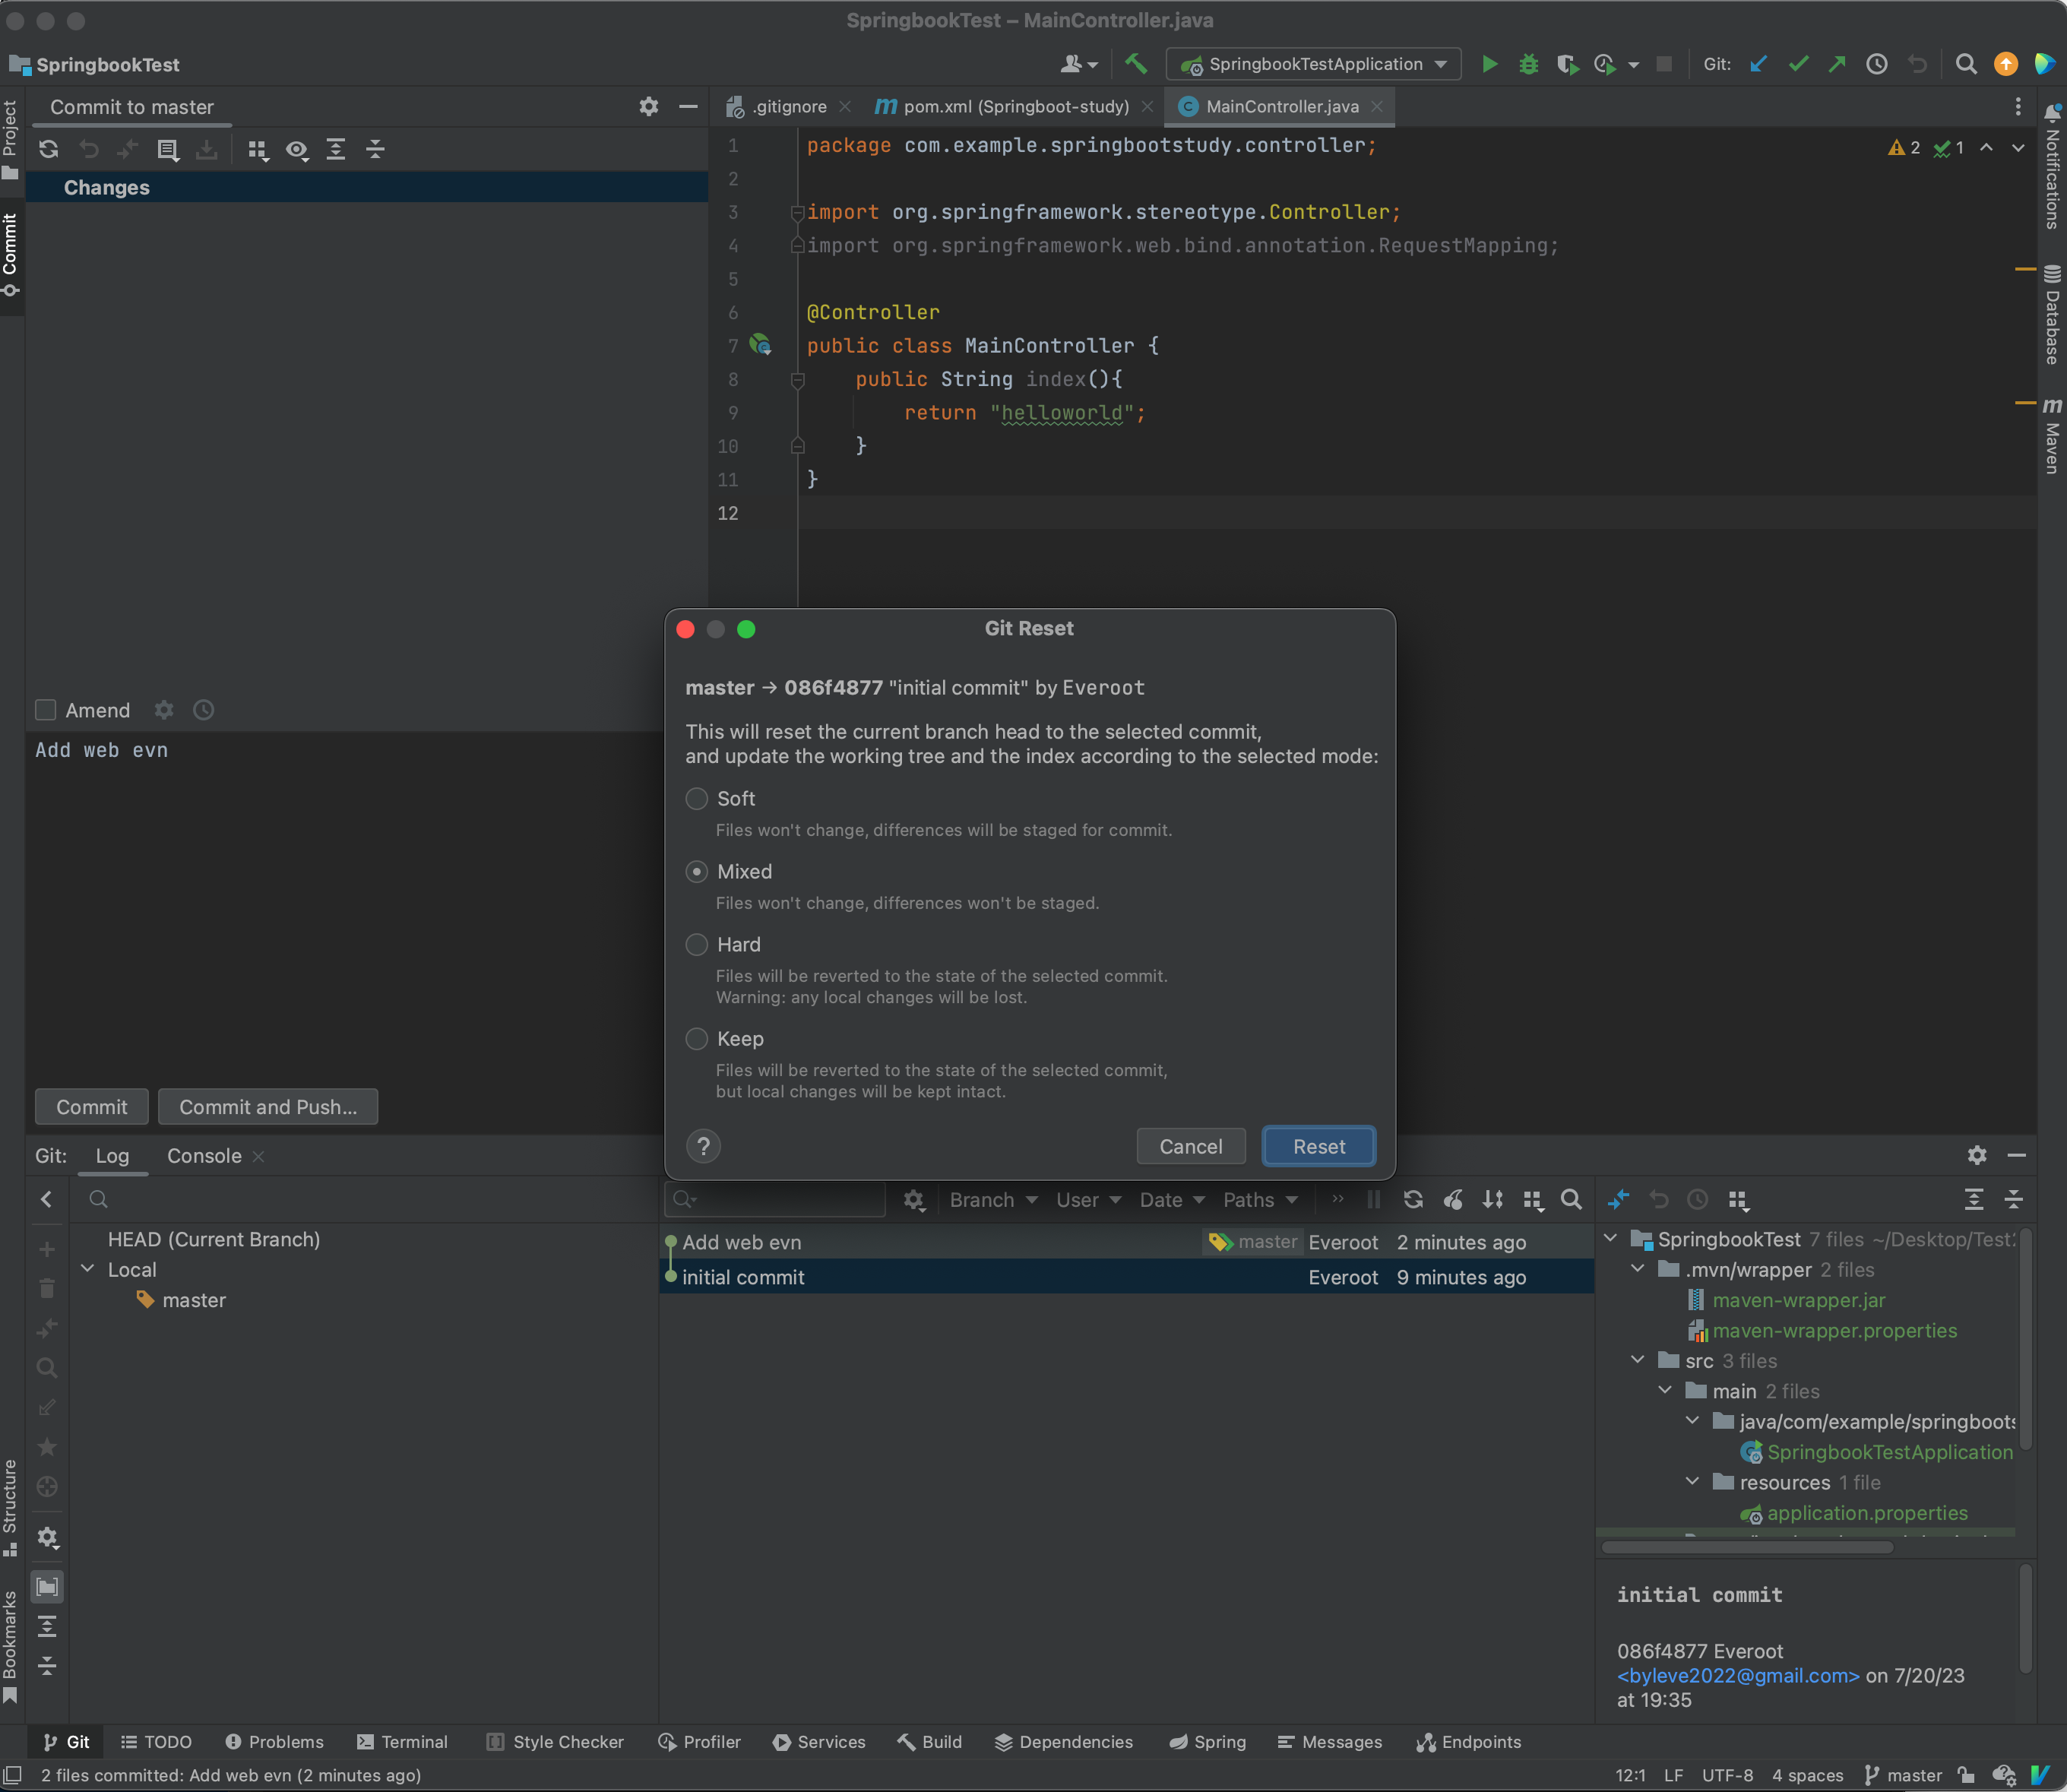This screenshot has width=2067, height=1792.
Task: Click Commit and Push button
Action: click(268, 1106)
